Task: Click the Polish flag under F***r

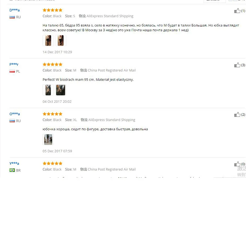Action: (12, 71)
